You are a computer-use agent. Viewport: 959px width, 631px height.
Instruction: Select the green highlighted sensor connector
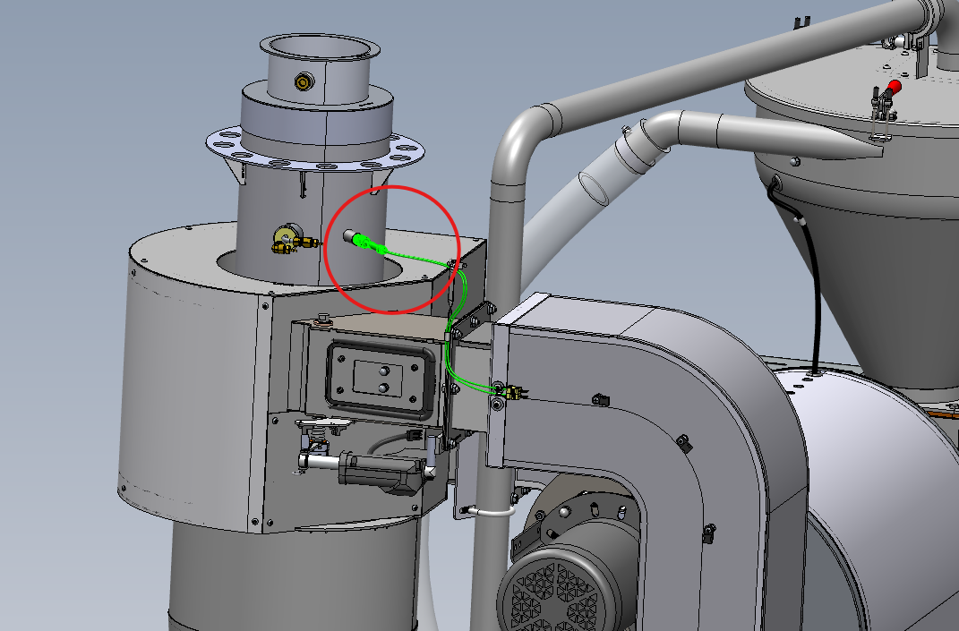pyautogui.click(x=366, y=241)
